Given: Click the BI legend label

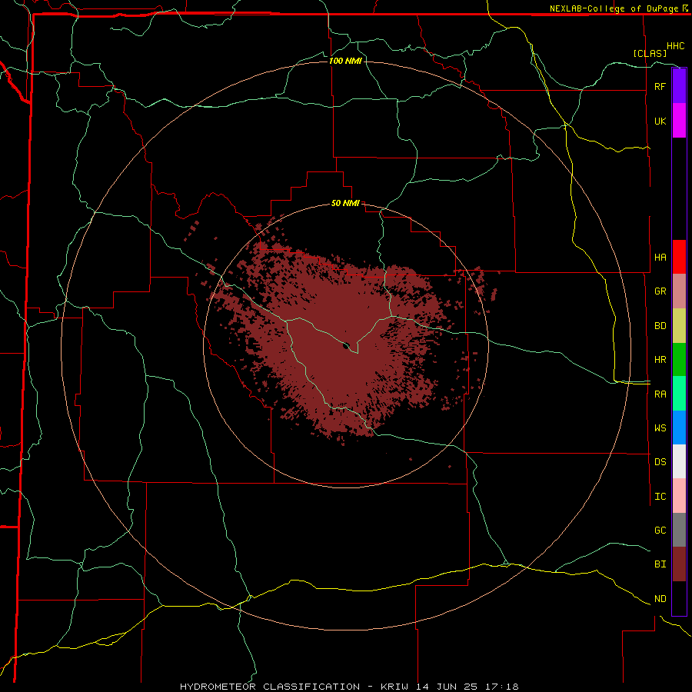Looking at the screenshot, I should [x=660, y=564].
